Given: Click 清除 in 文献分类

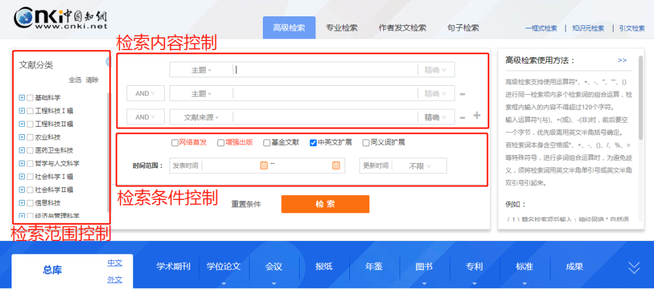Looking at the screenshot, I should click(92, 80).
